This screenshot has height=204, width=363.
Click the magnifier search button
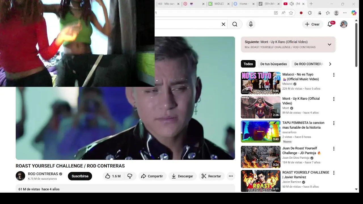pyautogui.click(x=235, y=24)
